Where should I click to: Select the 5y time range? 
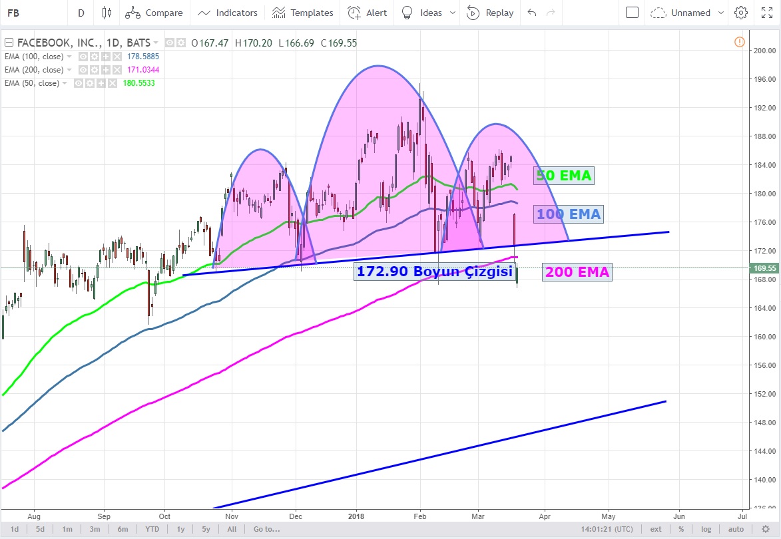click(x=206, y=529)
